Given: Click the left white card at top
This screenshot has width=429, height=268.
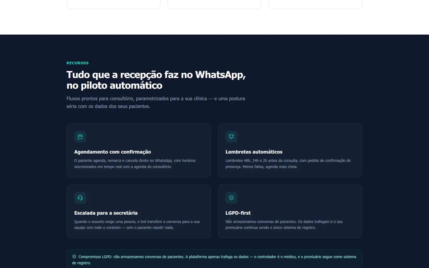Looking at the screenshot, I should pyautogui.click(x=114, y=4).
